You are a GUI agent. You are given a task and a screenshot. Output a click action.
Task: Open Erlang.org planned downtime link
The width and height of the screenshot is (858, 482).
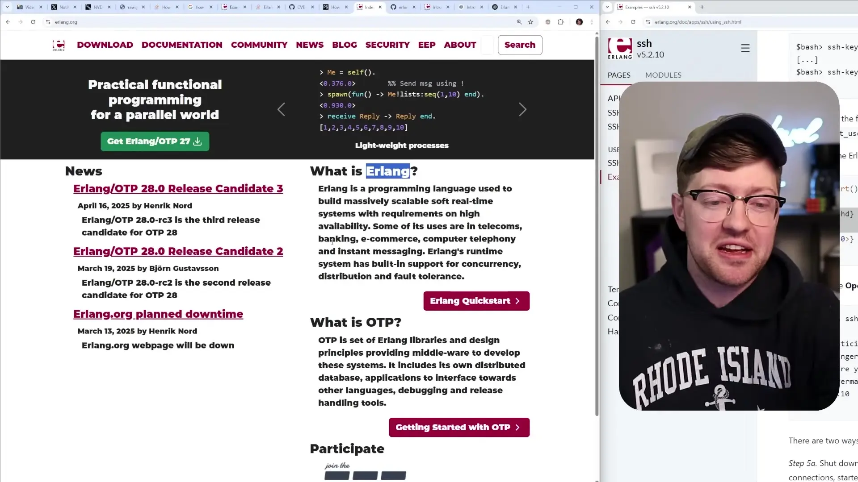(158, 314)
